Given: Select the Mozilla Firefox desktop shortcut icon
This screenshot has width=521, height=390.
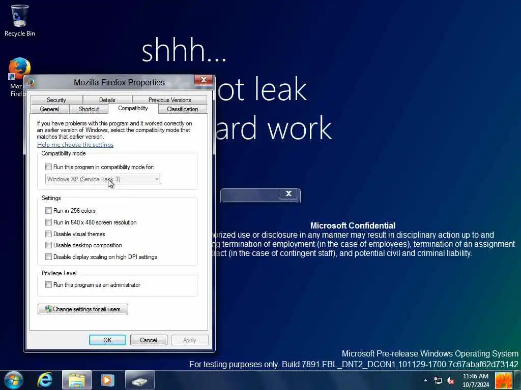Looking at the screenshot, I should [x=19, y=69].
